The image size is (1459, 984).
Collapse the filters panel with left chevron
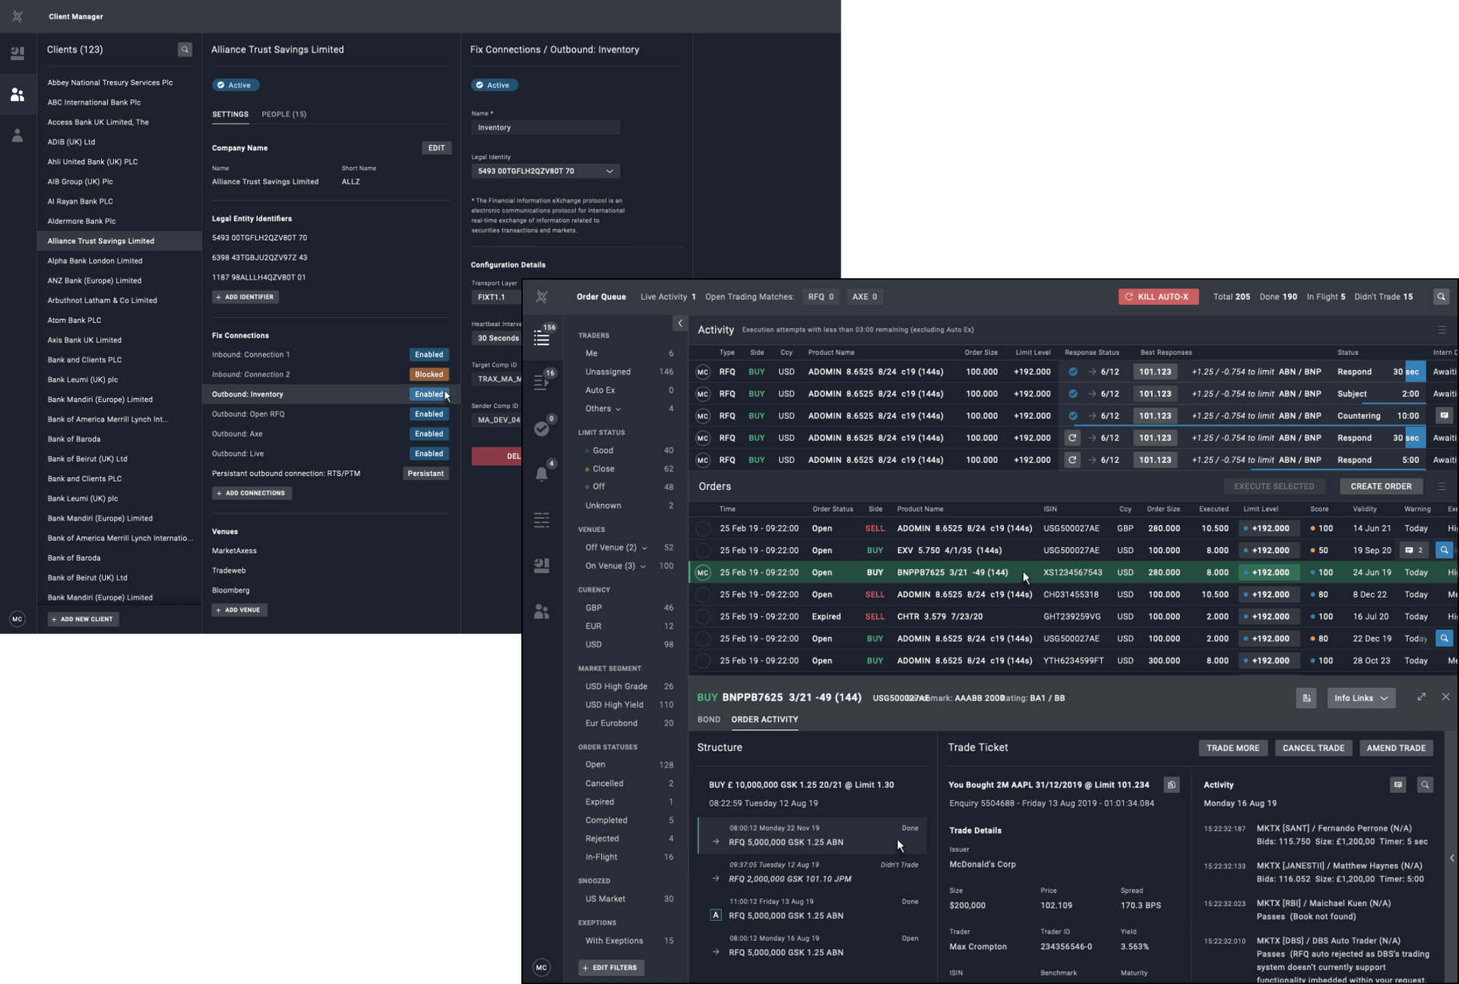pos(680,324)
